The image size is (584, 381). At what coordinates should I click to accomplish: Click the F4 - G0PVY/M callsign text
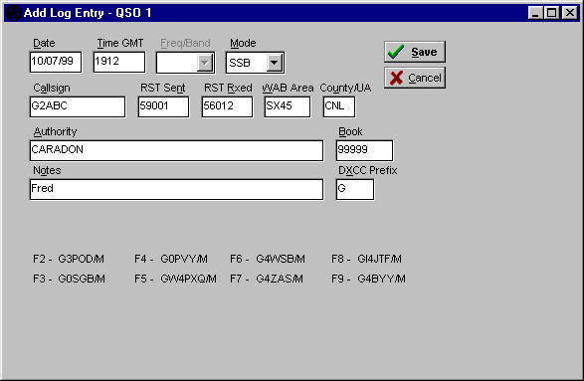[x=171, y=259]
